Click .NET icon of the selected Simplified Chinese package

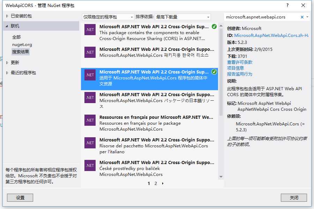pos(90,75)
